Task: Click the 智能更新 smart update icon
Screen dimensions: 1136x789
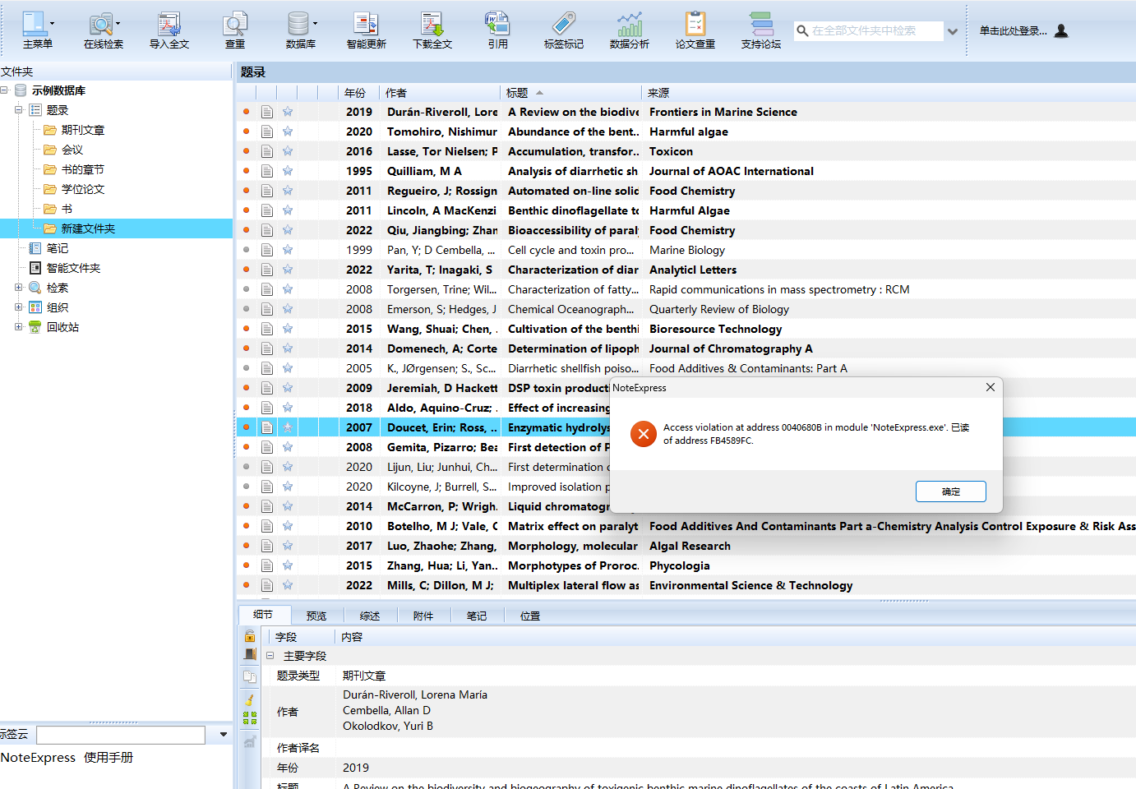Action: (367, 24)
